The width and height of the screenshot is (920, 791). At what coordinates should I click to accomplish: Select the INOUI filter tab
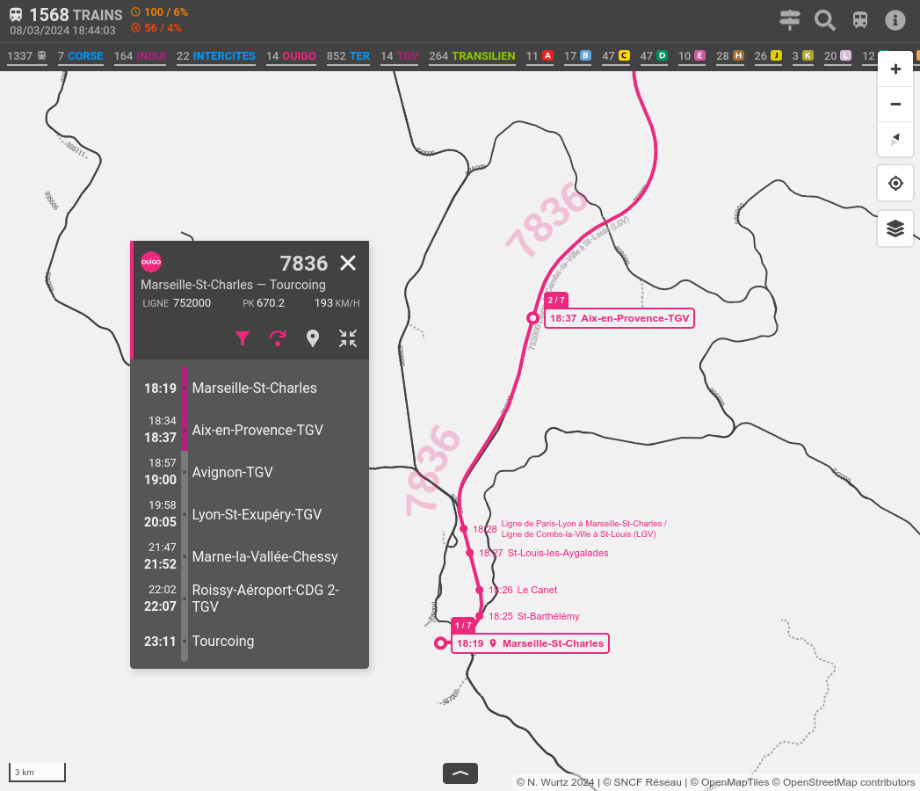(140, 56)
